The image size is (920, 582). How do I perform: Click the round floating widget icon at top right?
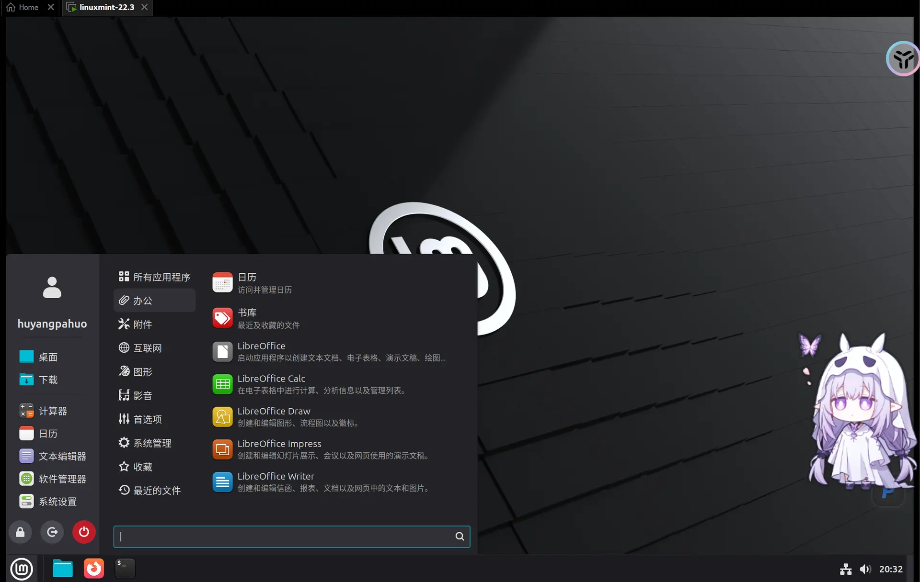(903, 59)
